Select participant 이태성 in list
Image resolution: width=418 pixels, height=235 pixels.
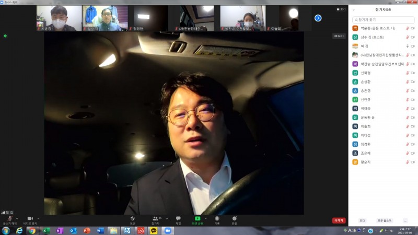coord(383,135)
